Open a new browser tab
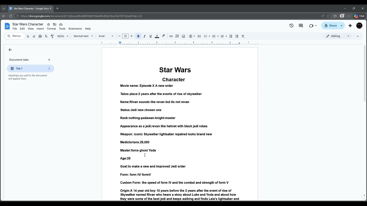 click(x=57, y=9)
